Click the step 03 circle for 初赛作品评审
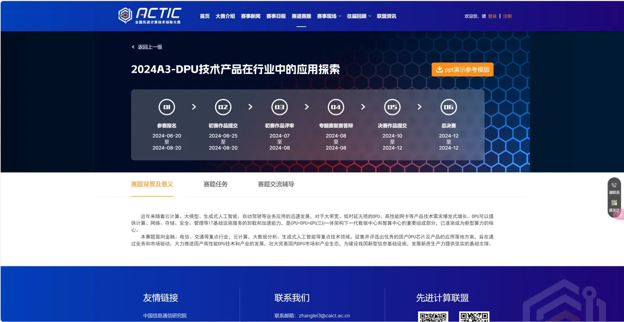Screen dimensions: 624x322 click(280, 107)
